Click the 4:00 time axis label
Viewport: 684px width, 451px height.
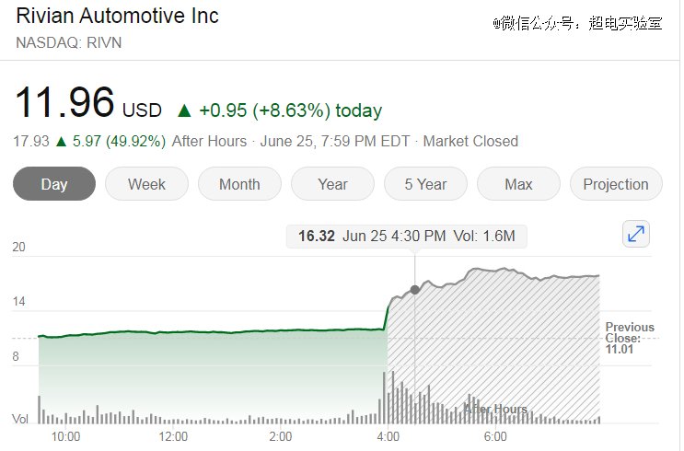[388, 436]
